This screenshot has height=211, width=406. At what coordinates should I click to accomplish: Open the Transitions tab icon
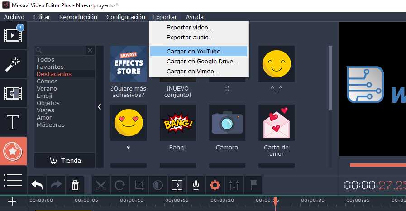point(13,93)
